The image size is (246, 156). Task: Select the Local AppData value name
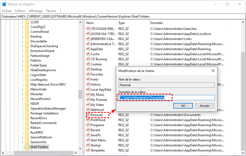(101, 89)
